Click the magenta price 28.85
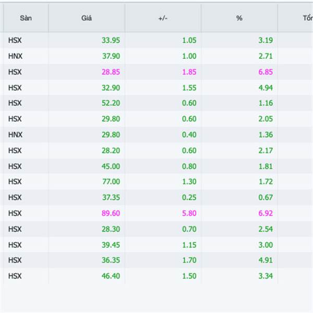This screenshot has height=313, width=313. click(x=111, y=72)
